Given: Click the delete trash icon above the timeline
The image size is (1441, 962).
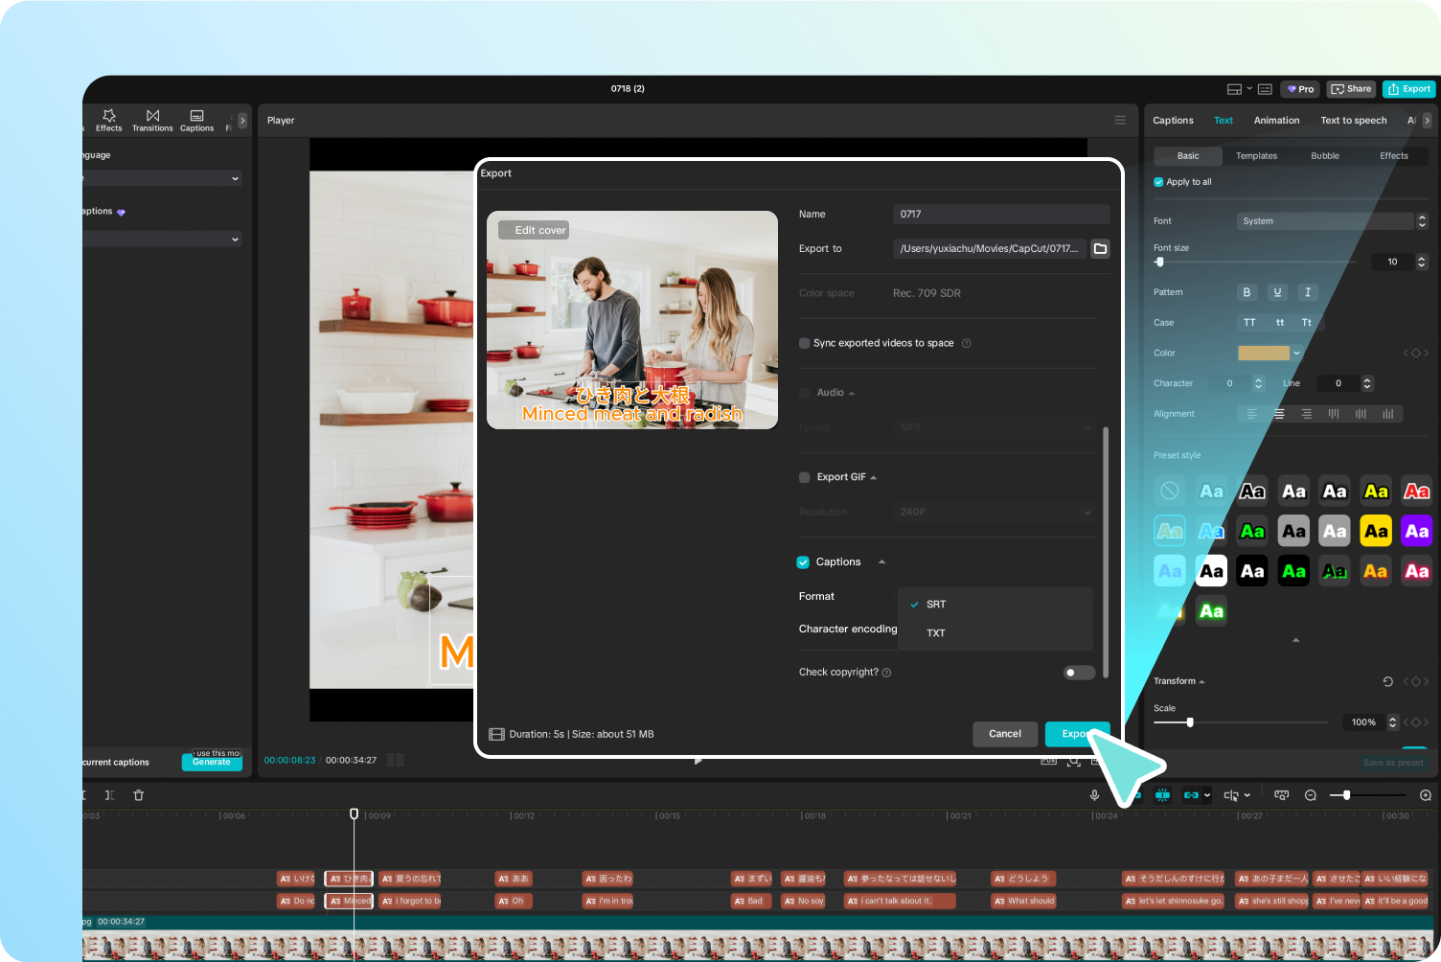Looking at the screenshot, I should coord(139,794).
